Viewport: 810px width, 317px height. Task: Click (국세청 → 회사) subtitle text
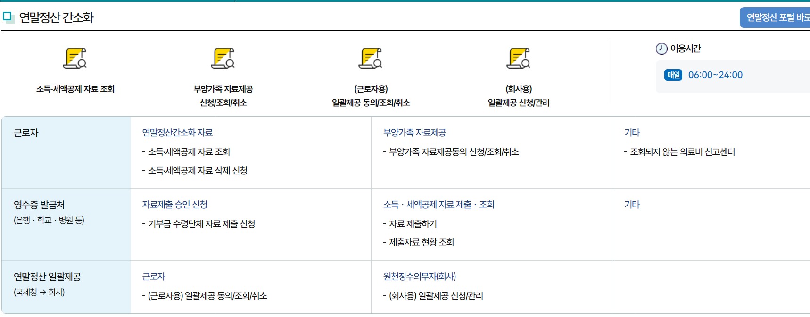39,292
